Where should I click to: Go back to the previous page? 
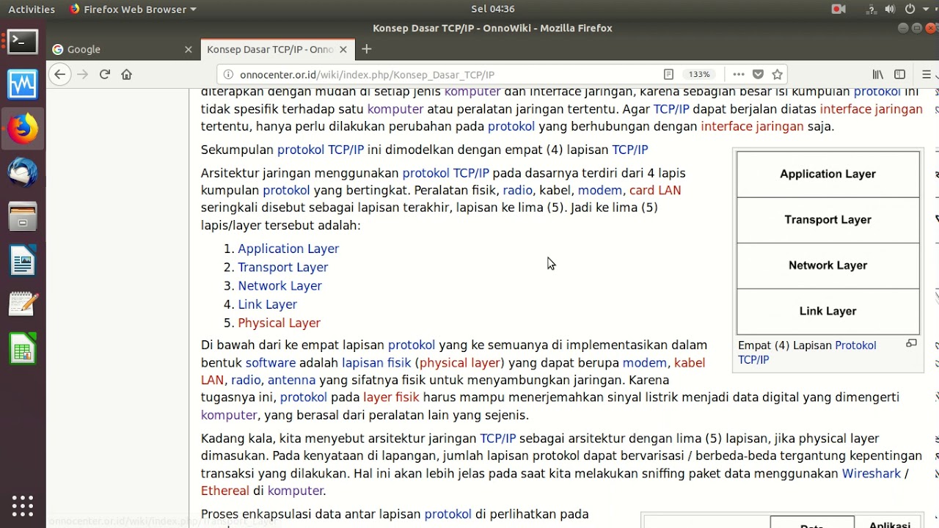(60, 74)
